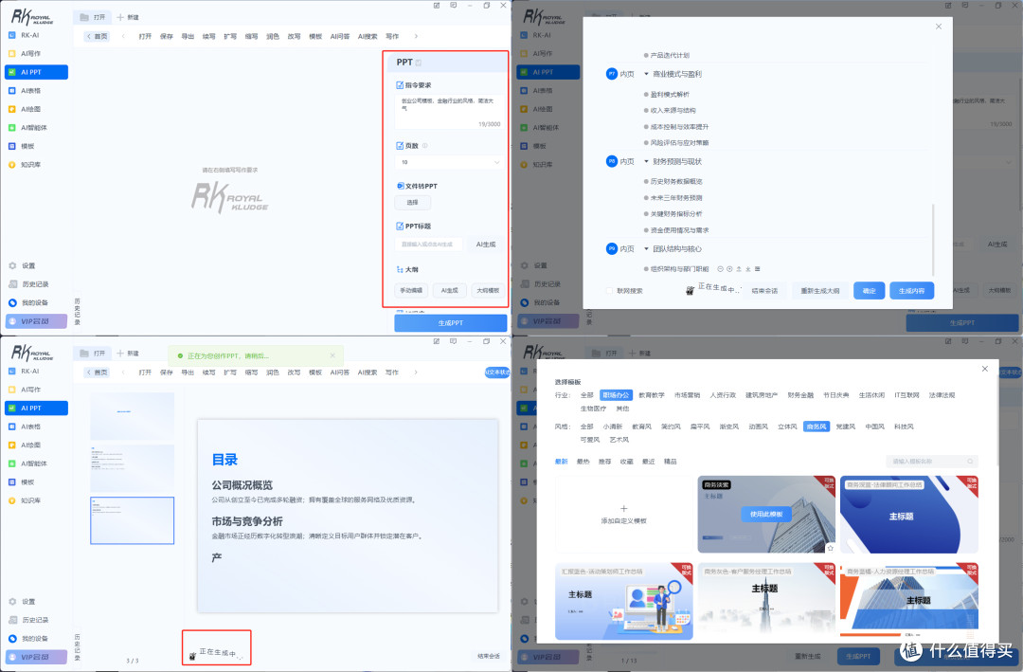Screen dimensions: 1023x672
Task: Dismiss the 正在为您创作PPT notification with its X
Action: tap(332, 355)
